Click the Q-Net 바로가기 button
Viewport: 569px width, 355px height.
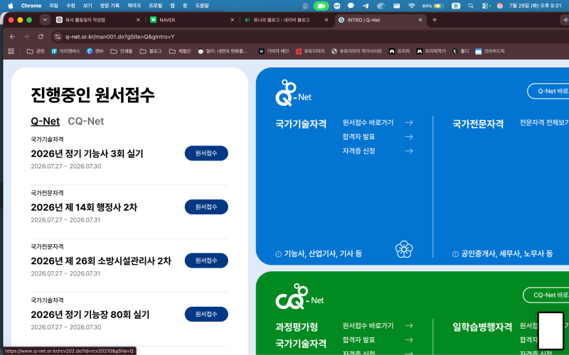[548, 91]
